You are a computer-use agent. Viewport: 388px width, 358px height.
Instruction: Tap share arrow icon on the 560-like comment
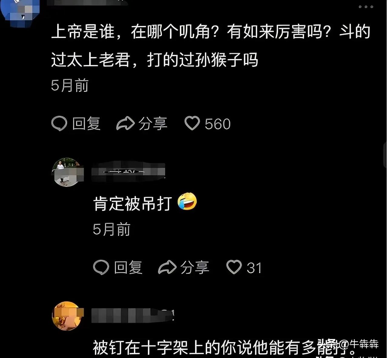tap(125, 123)
